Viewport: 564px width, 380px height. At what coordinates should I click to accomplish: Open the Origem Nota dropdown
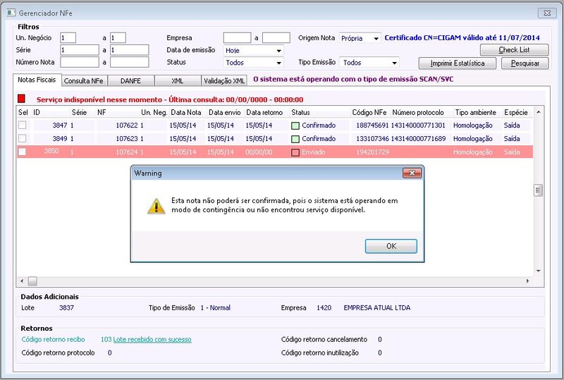point(376,38)
